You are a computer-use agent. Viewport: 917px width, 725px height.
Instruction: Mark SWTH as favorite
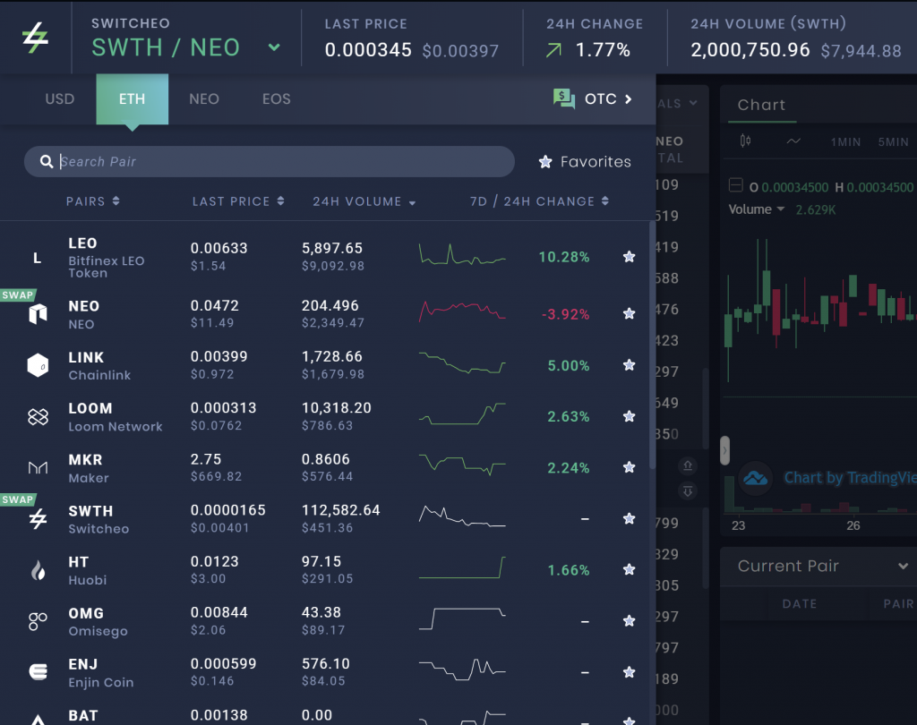[x=630, y=518]
